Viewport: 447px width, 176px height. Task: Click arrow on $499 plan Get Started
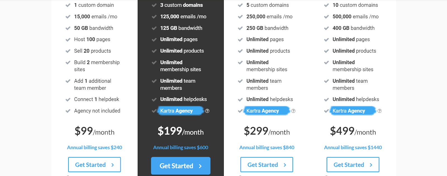click(371, 165)
